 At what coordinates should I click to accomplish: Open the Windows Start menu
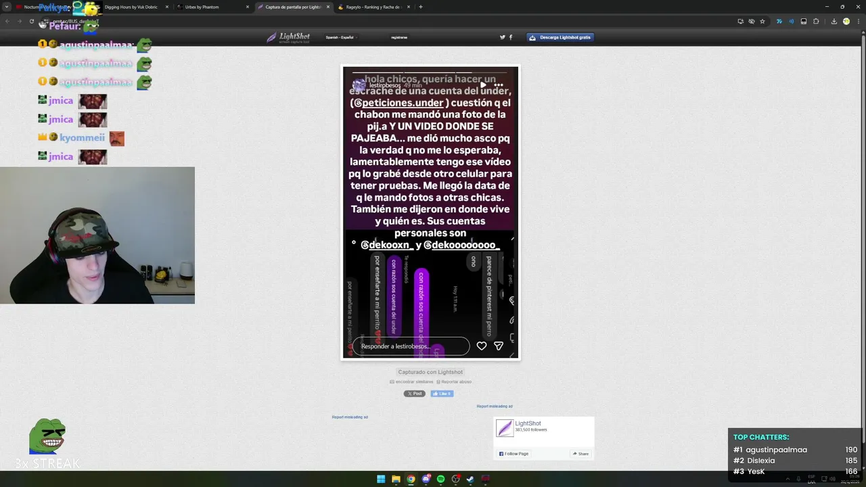click(381, 479)
